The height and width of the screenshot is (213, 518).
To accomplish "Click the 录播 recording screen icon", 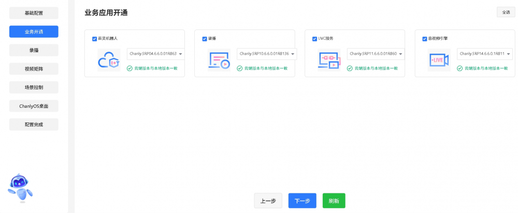I will pyautogui.click(x=219, y=60).
